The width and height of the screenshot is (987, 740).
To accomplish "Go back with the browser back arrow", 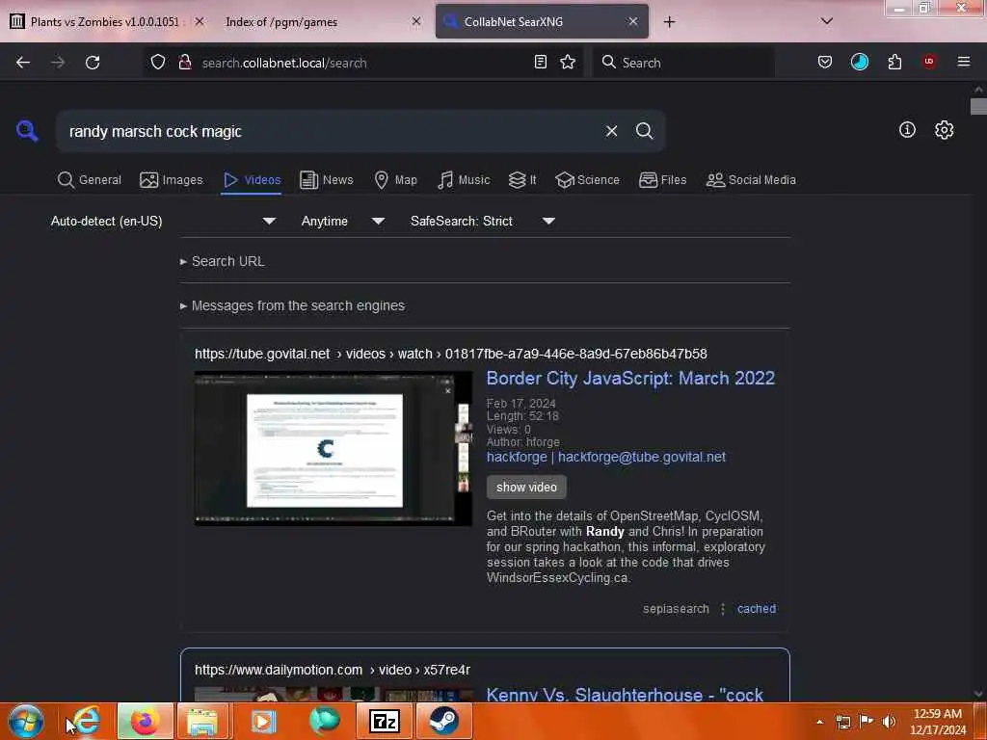I will pyautogui.click(x=23, y=63).
